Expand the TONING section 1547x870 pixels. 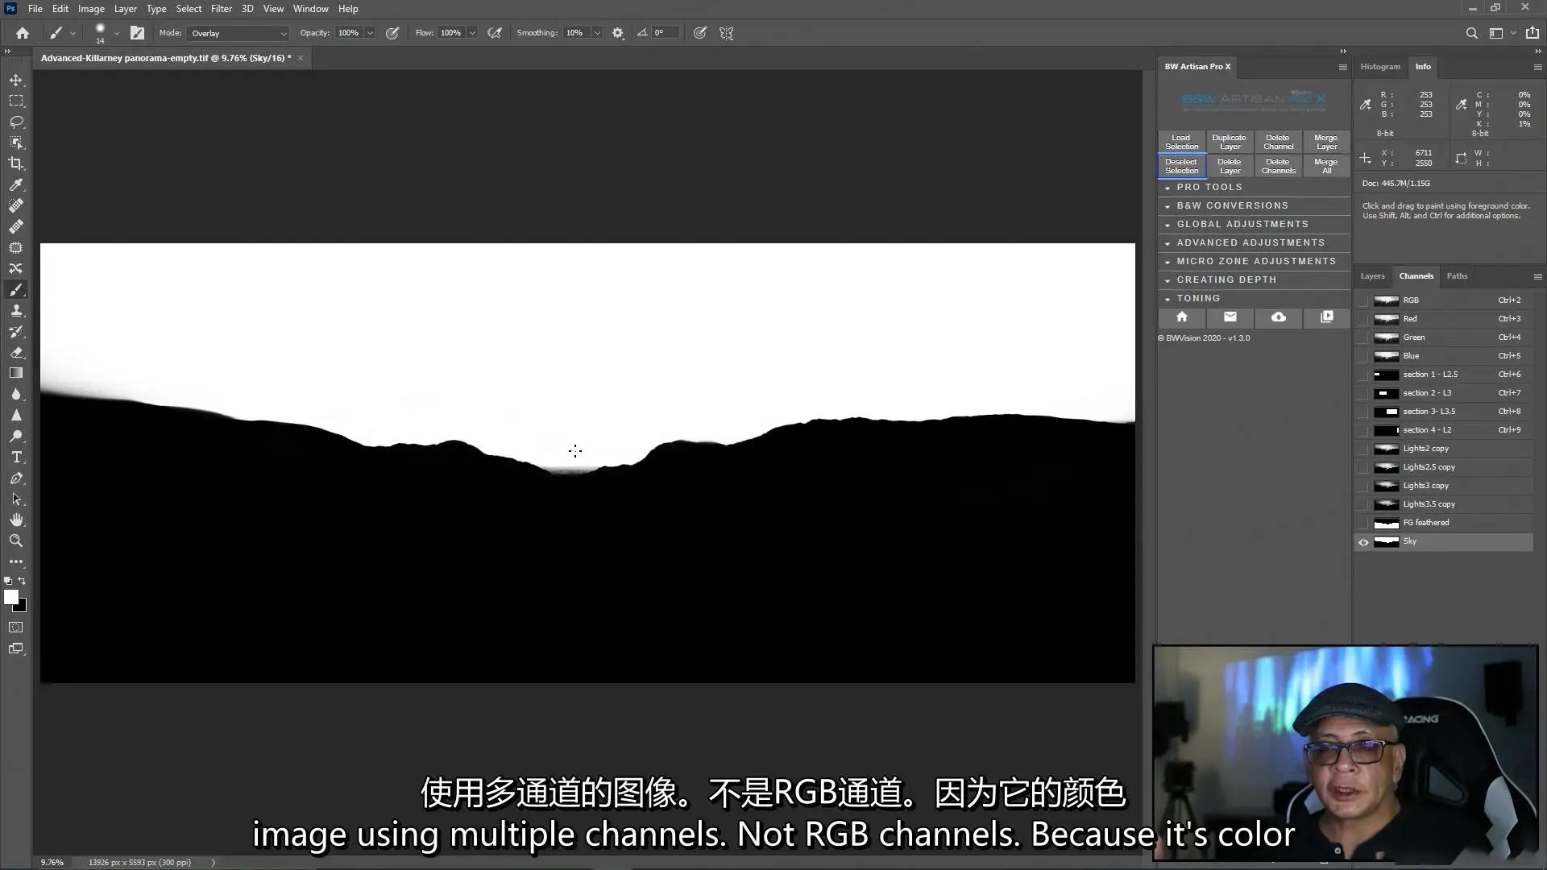(x=1254, y=298)
